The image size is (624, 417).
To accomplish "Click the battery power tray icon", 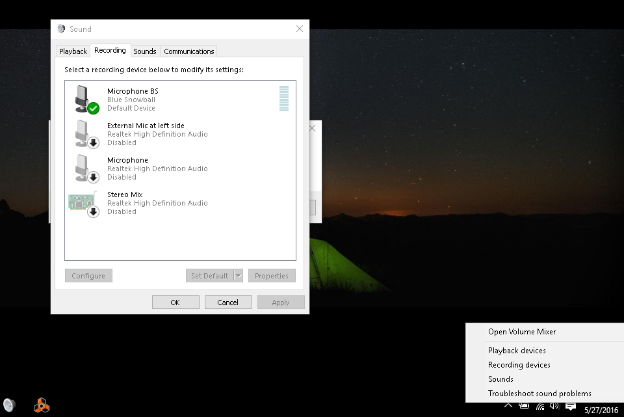I will [524, 406].
